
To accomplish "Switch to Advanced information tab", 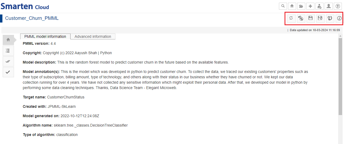I will 93,36.
